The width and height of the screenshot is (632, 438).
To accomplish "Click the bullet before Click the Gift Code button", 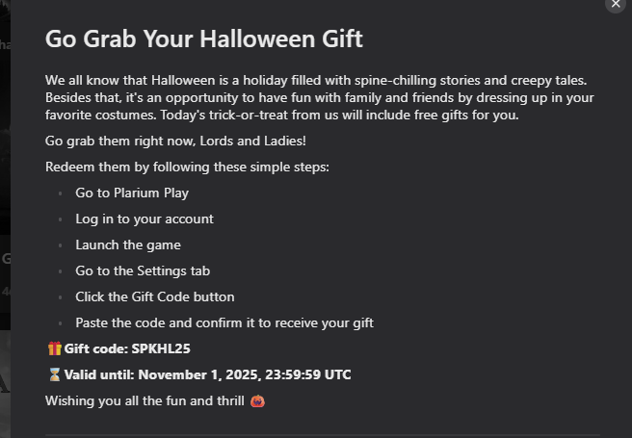I will point(60,297).
